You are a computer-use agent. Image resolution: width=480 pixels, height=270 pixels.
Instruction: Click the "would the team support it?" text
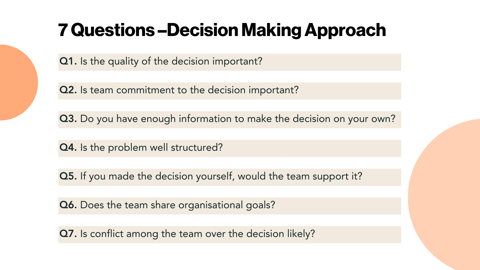coord(300,176)
